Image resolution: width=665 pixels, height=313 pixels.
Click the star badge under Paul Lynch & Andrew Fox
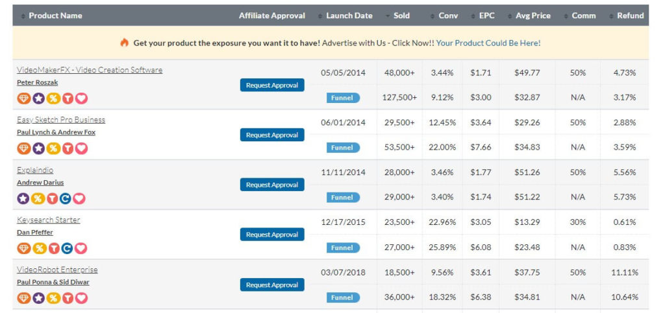click(38, 148)
